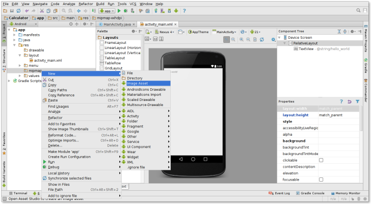Click the Properties filter funnel icon

(x=358, y=101)
